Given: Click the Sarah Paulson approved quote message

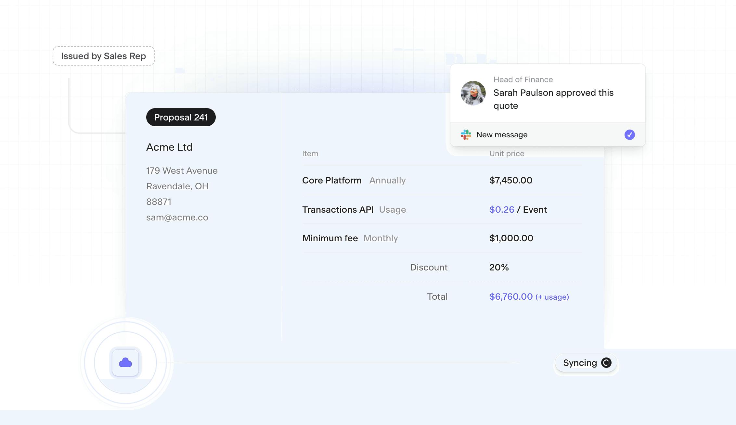Looking at the screenshot, I should [x=553, y=99].
